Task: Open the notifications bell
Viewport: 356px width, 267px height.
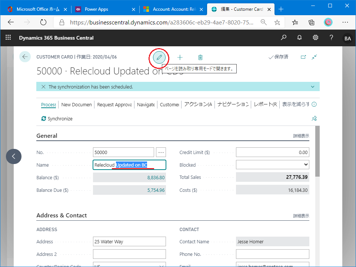Action: click(299, 37)
